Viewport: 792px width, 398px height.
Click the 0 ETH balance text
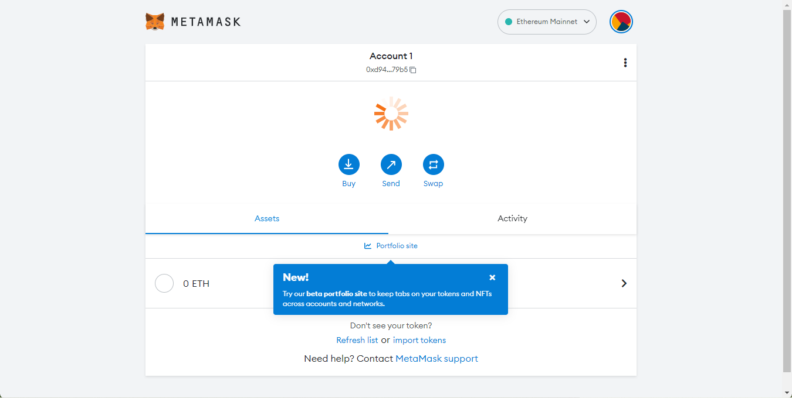(x=196, y=283)
